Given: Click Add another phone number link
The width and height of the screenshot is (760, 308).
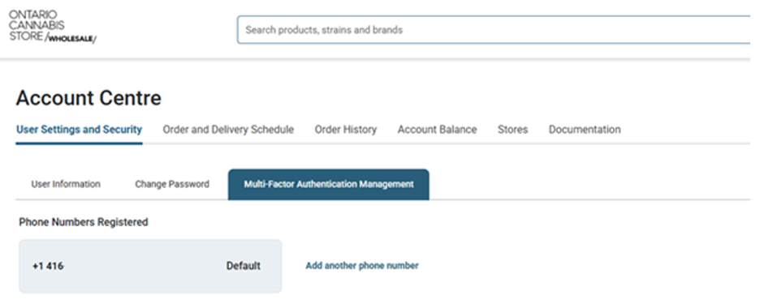Looking at the screenshot, I should point(362,266).
